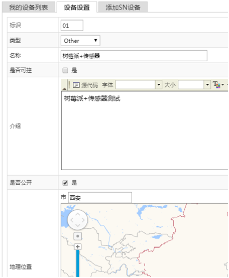Click the 源代码 editor button
This screenshot has width=229, height=278.
pos(85,85)
